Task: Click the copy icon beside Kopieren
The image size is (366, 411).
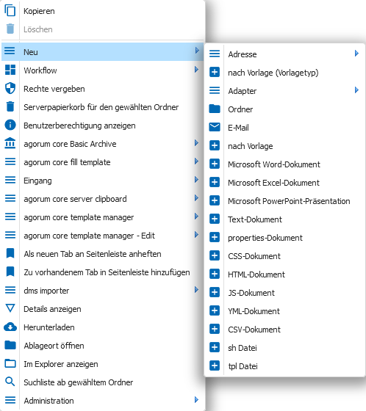Action: click(x=10, y=11)
